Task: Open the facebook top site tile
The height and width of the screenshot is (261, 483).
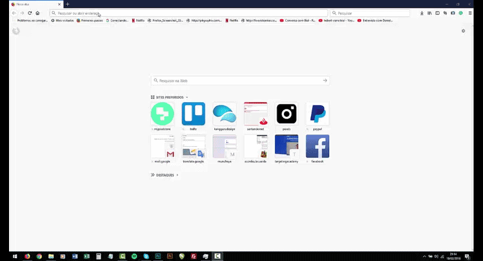Action: pos(318,146)
